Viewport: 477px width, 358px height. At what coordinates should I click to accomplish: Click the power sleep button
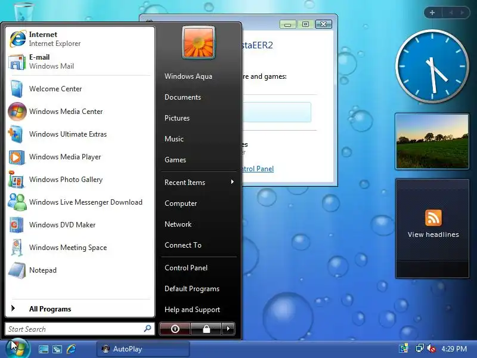click(x=175, y=329)
